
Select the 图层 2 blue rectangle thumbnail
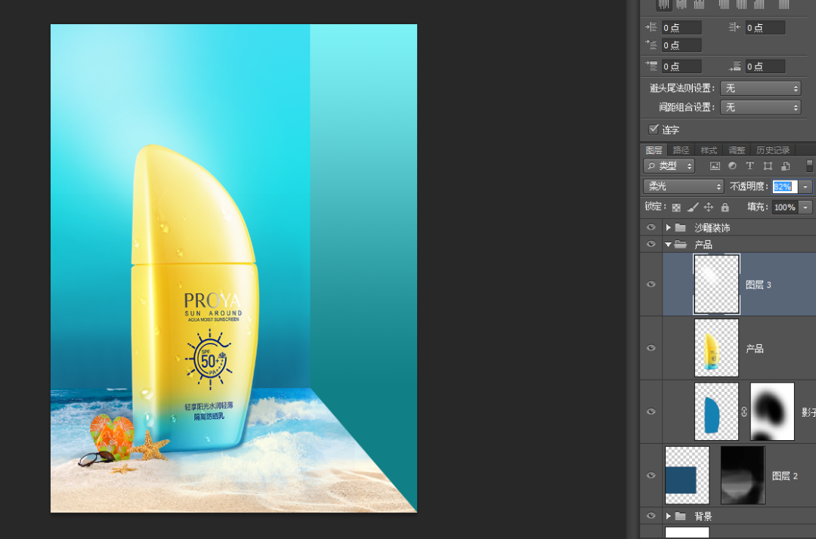tap(687, 476)
